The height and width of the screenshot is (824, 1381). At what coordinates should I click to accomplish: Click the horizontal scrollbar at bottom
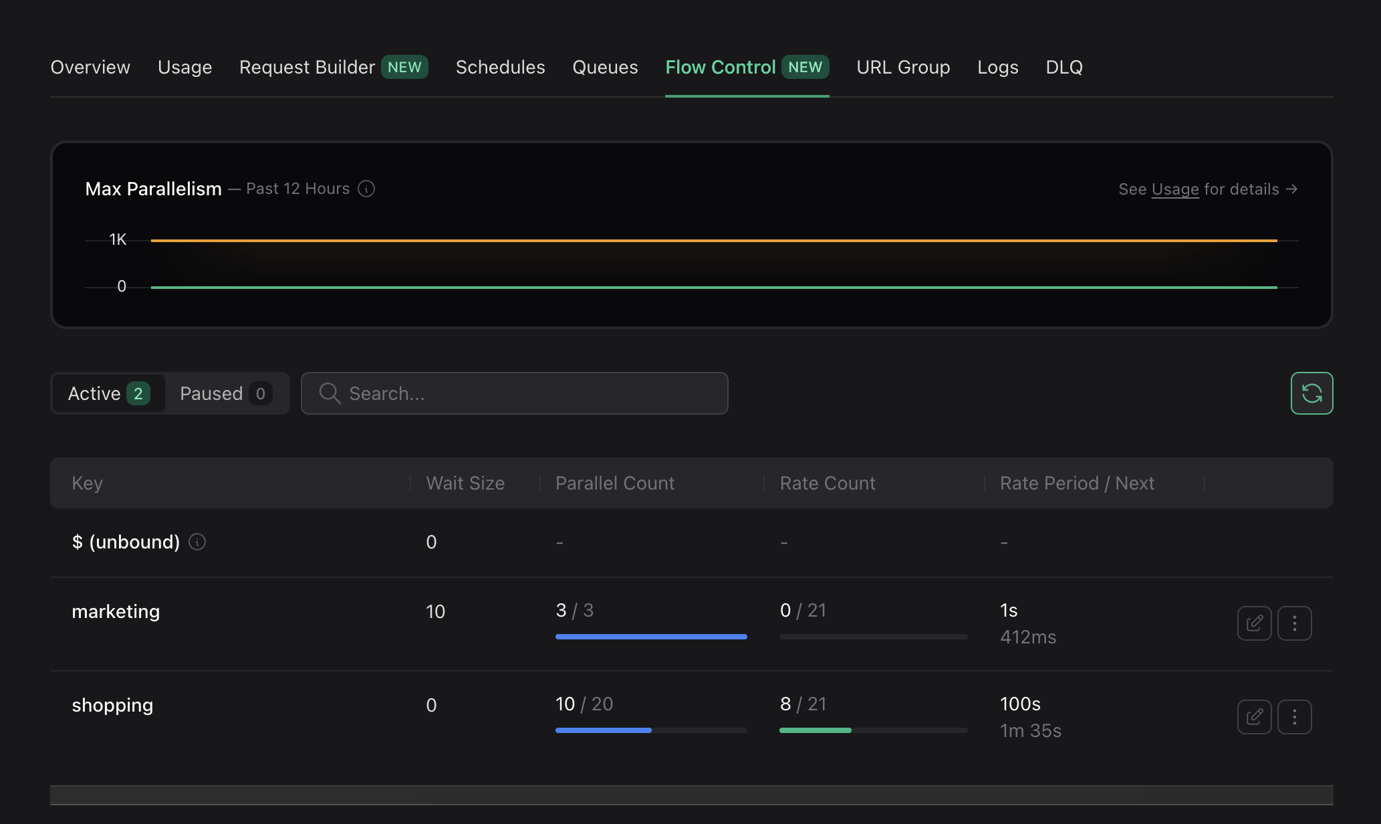tap(691, 795)
